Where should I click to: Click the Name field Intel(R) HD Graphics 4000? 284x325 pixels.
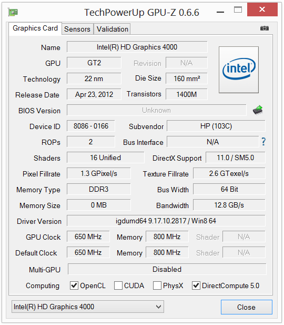click(137, 47)
